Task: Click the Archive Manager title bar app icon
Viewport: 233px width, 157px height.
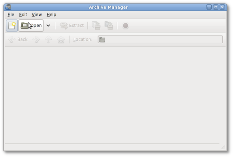Action: point(8,7)
